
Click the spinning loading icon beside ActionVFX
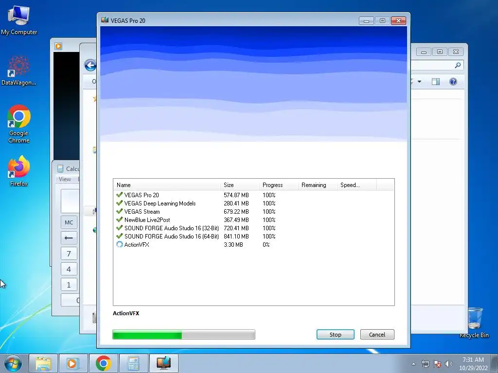[x=120, y=244]
